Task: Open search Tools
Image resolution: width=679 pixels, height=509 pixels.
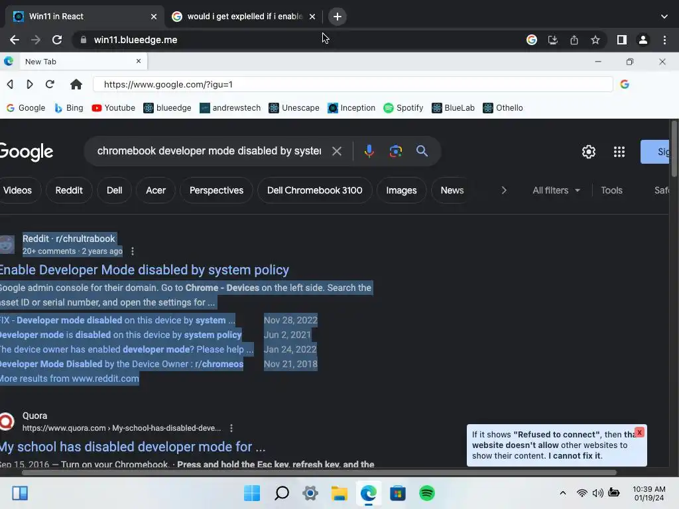Action: [x=611, y=190]
